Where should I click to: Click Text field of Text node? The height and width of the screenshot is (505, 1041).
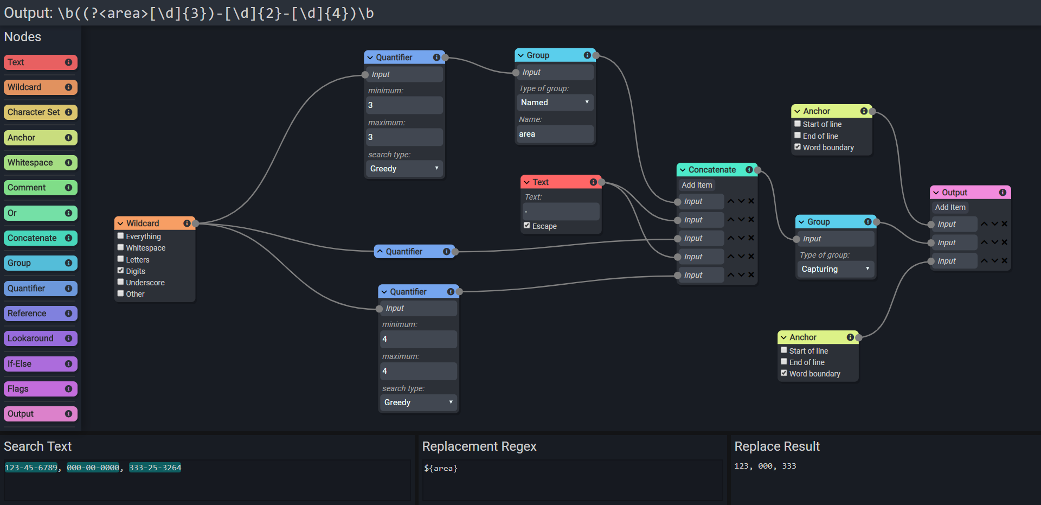561,212
